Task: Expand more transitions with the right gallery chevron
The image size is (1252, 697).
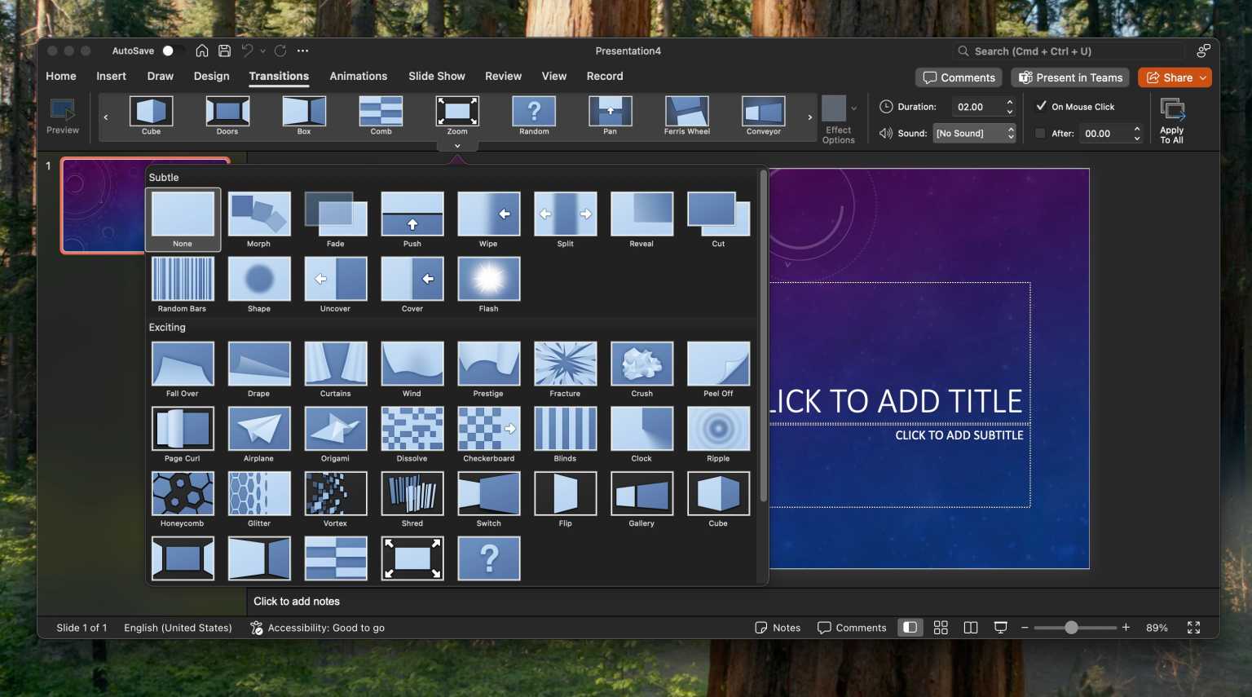Action: coord(809,117)
